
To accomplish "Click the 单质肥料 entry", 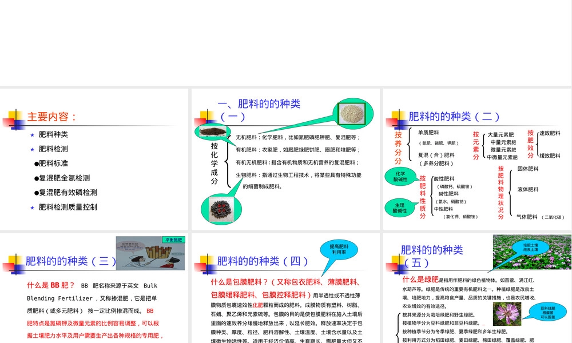I will click(428, 133).
